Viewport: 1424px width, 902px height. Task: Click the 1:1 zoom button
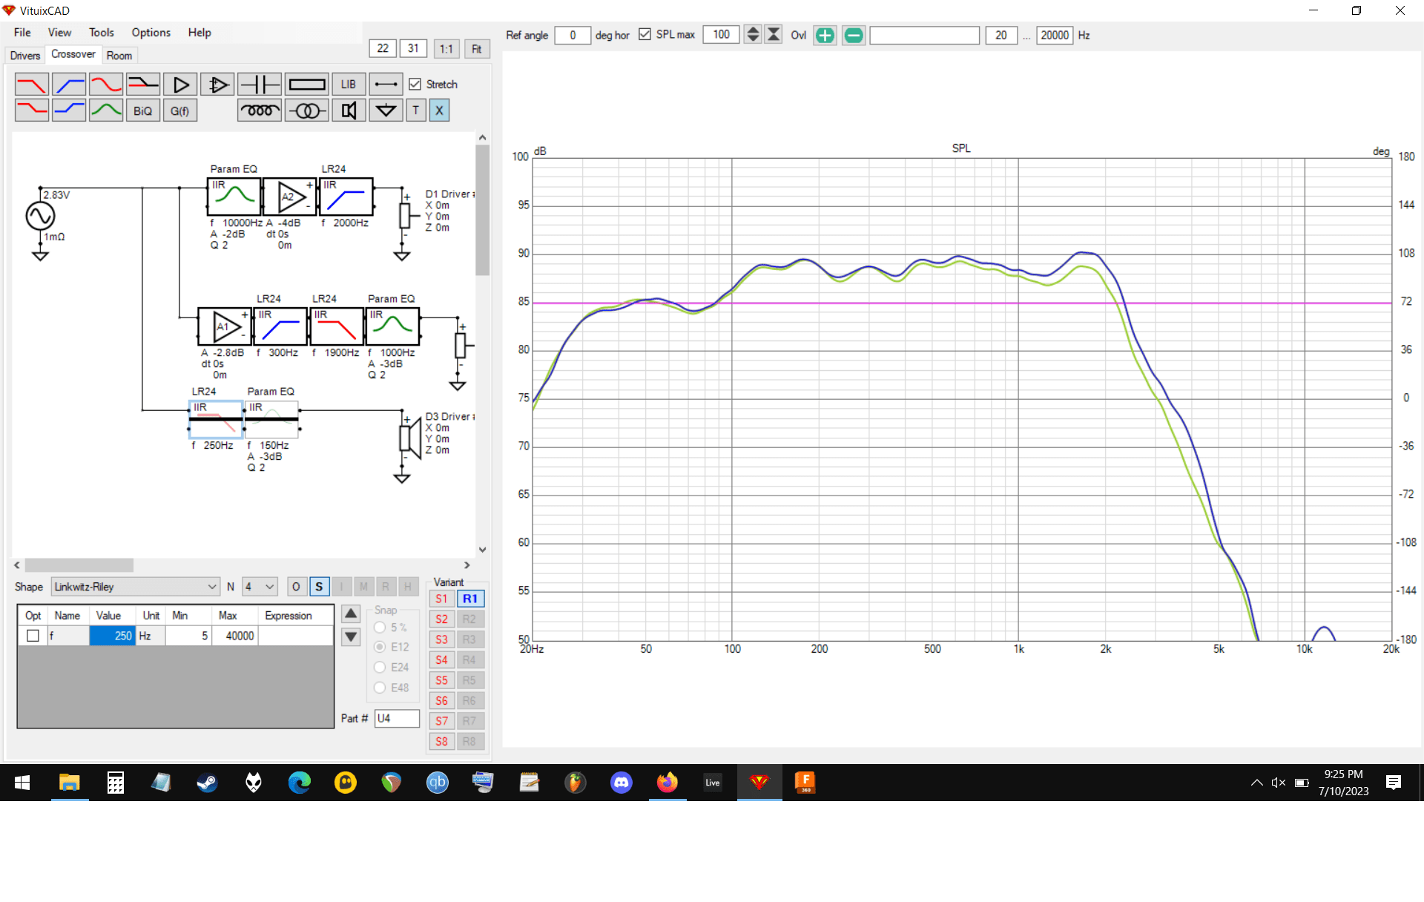[x=446, y=49]
